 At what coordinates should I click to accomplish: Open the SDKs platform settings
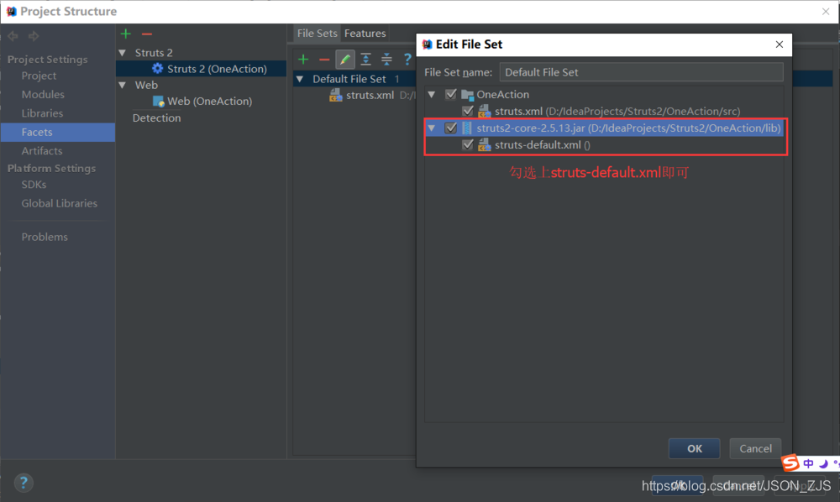coord(34,184)
